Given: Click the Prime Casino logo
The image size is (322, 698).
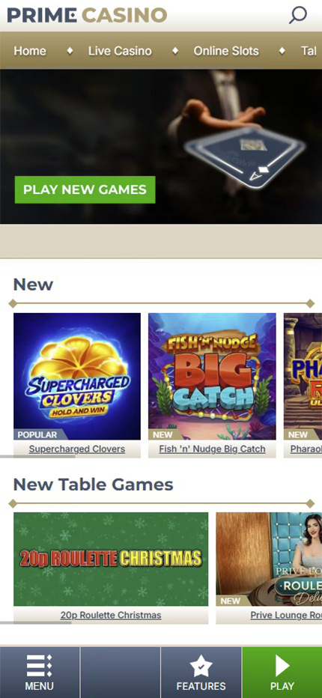Looking at the screenshot, I should (x=87, y=15).
